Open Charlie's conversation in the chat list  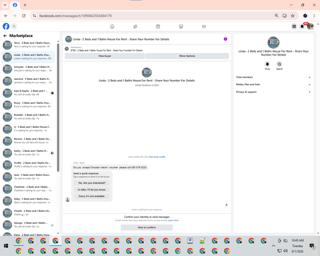pyautogui.click(x=28, y=212)
